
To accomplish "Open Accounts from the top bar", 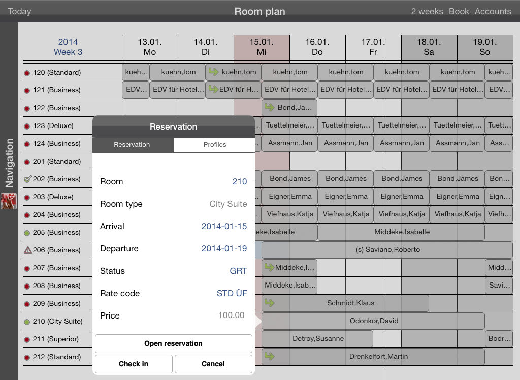I will click(x=493, y=11).
